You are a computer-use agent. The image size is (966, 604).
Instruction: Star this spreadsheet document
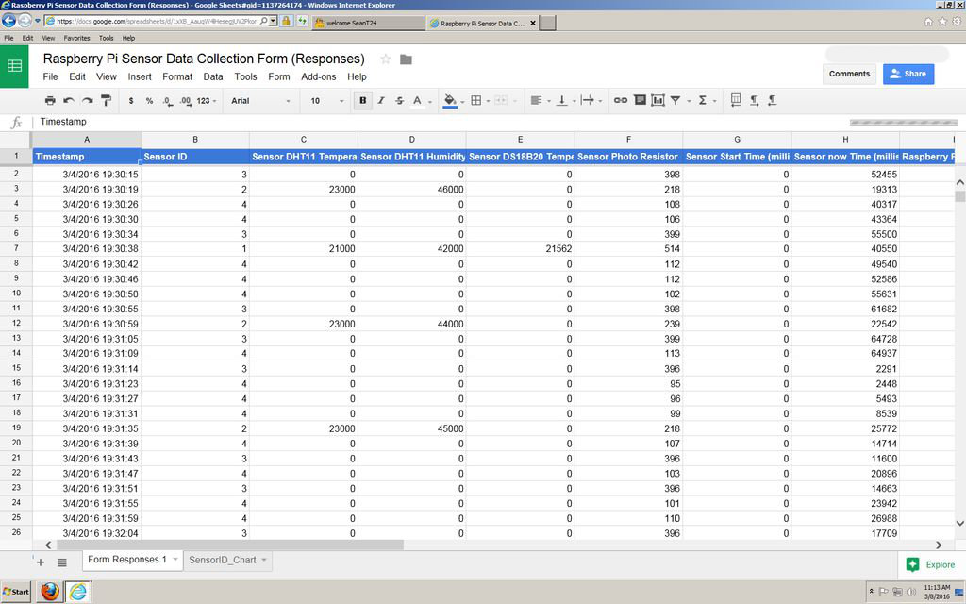pos(386,59)
